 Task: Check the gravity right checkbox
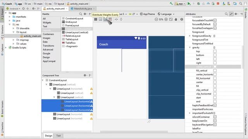click(x=215, y=63)
